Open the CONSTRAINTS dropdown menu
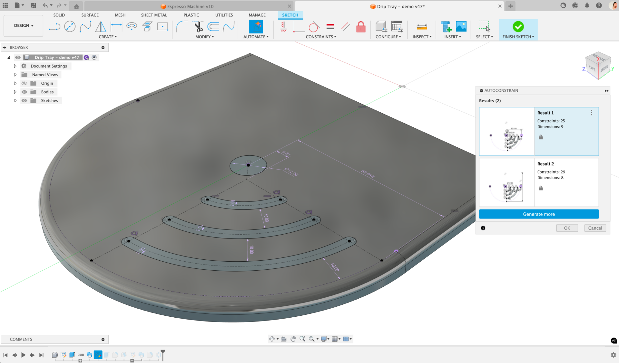Viewport: 619px width, 363px height. [321, 37]
